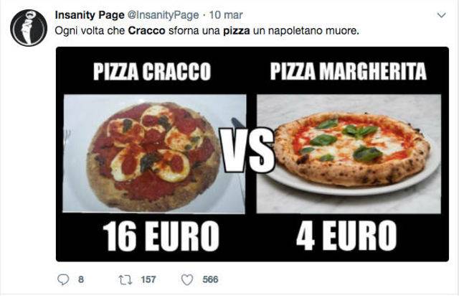Image resolution: width=459 pixels, height=296 pixels.
Task: Open the tweet options chevron menu
Action: click(441, 15)
